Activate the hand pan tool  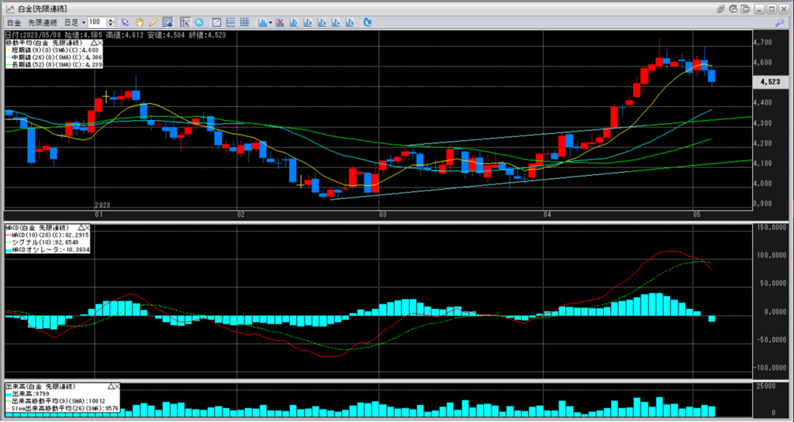140,22
